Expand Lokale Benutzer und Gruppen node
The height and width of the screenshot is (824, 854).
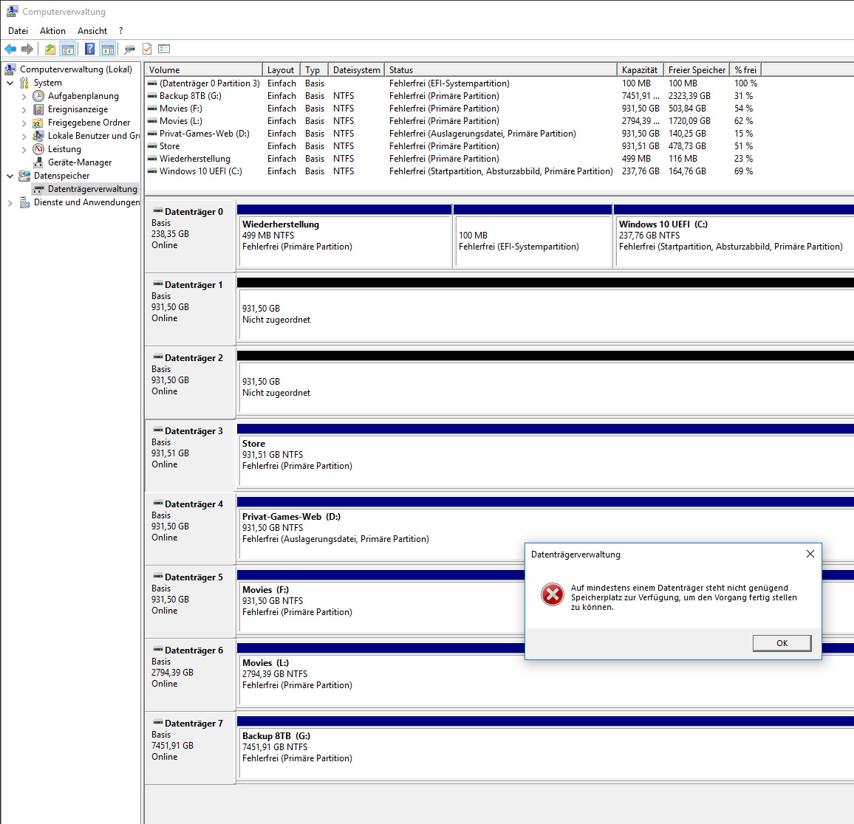[24, 137]
